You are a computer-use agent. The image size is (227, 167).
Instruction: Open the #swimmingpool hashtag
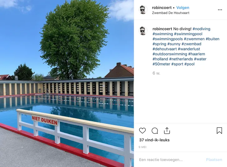[188, 34]
